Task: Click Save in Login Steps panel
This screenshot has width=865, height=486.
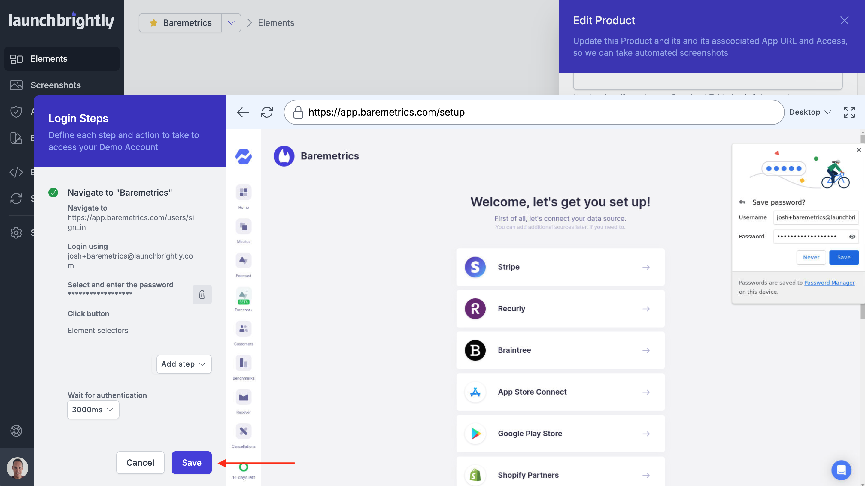Action: coord(191,463)
